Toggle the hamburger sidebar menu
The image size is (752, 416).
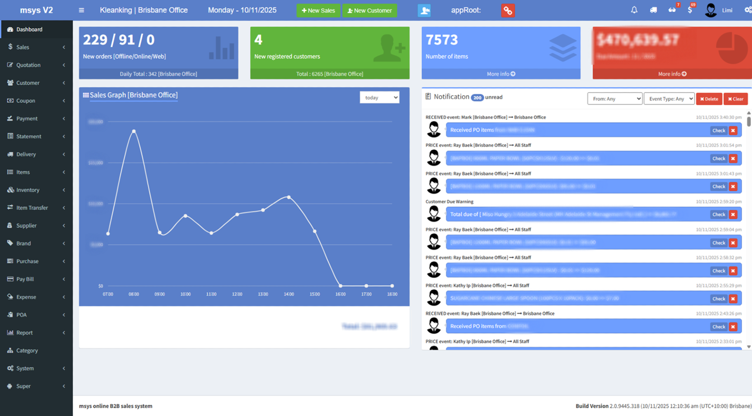click(x=82, y=10)
